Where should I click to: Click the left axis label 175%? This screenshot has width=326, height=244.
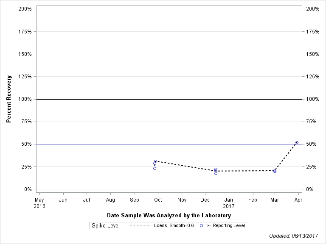[25, 31]
